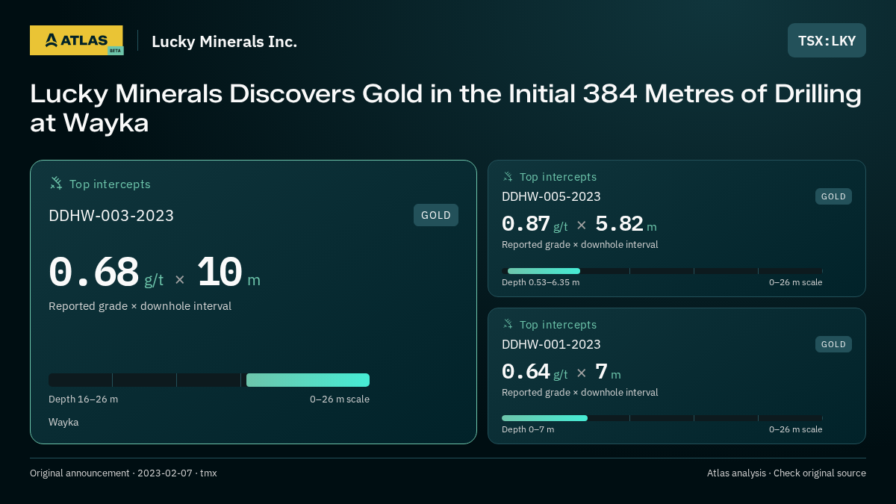
Task: Click the 5.82 m interval value
Action: pos(626,224)
